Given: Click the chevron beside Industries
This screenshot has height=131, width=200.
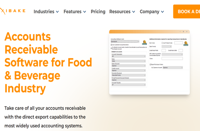Looking at the screenshot, I should pyautogui.click(x=58, y=12).
